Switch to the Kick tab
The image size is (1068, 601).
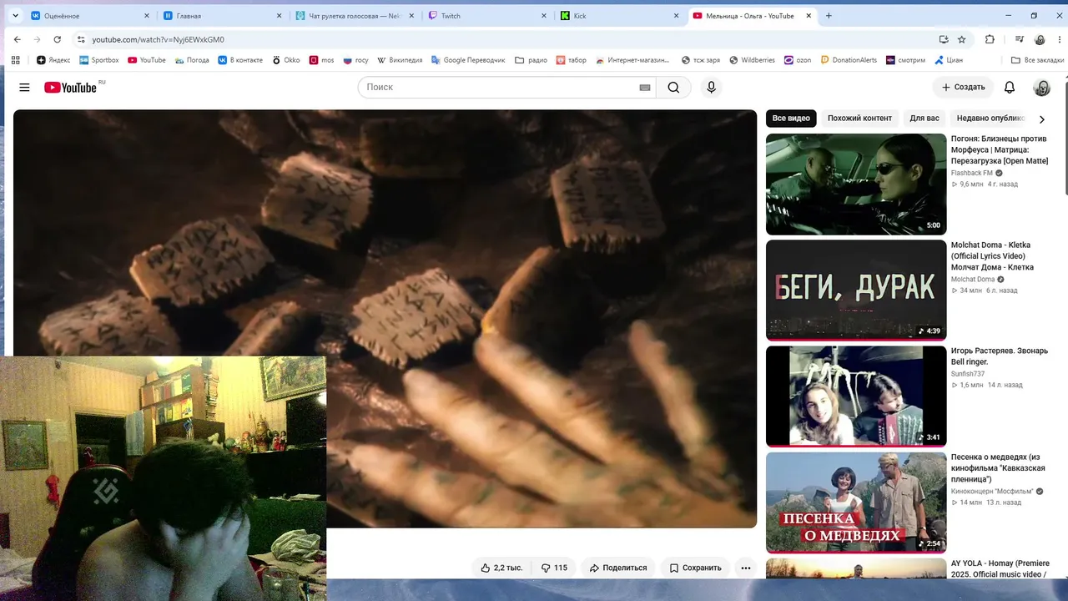(x=620, y=16)
